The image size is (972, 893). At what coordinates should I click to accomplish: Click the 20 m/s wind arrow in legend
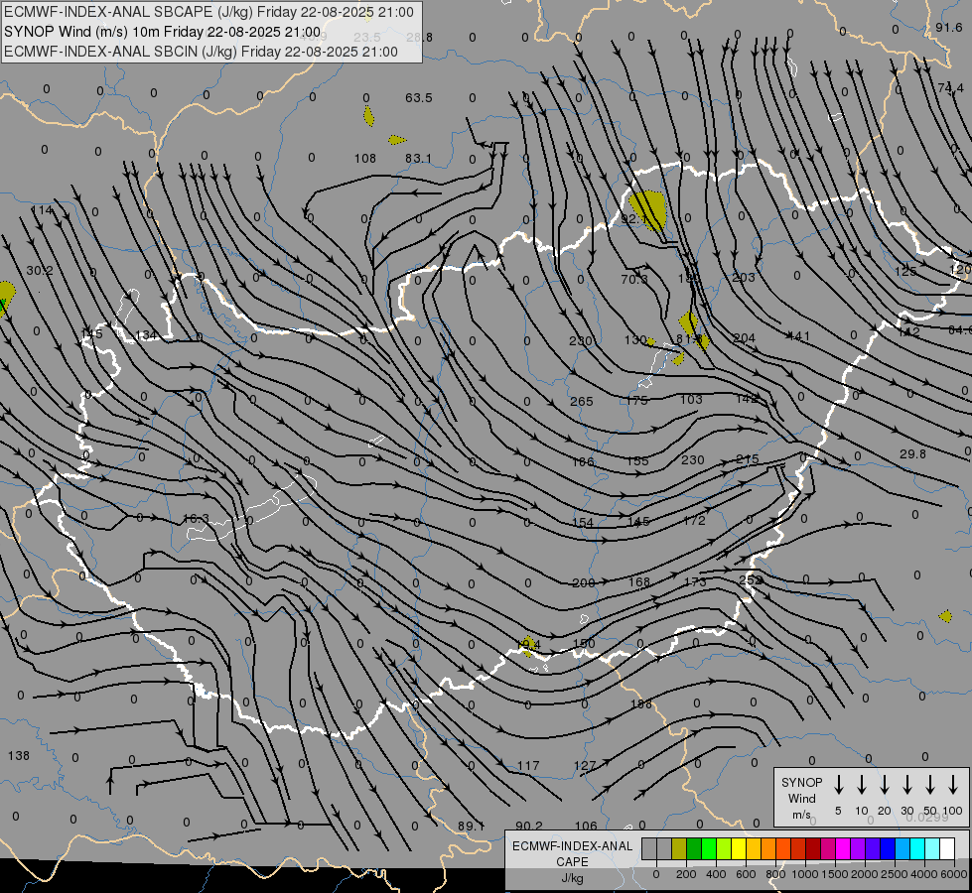click(884, 785)
